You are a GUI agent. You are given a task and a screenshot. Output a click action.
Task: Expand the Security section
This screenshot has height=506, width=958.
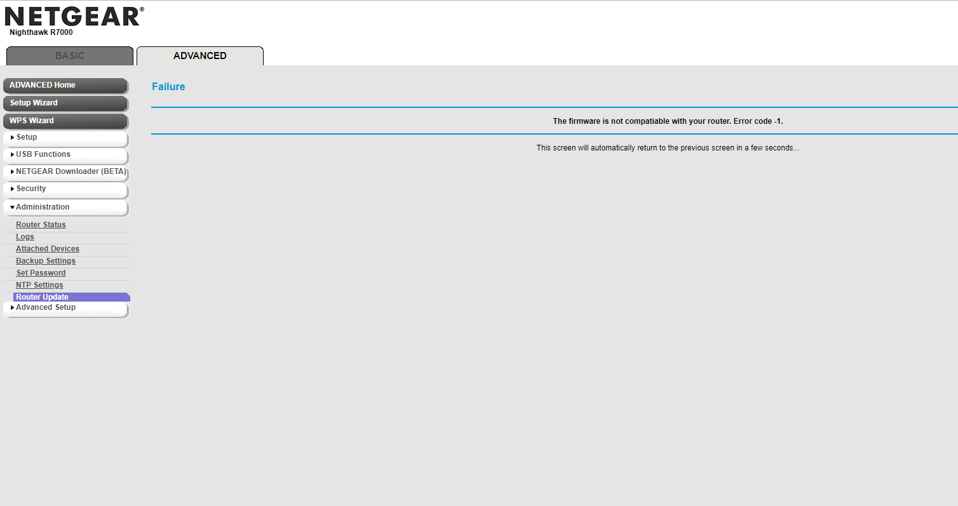31,189
